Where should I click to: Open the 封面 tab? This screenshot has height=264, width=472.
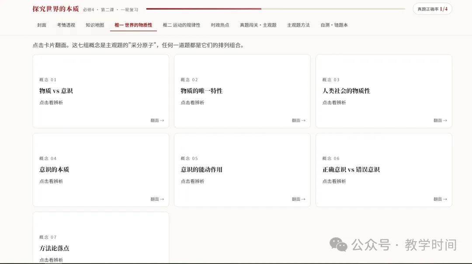coord(42,25)
